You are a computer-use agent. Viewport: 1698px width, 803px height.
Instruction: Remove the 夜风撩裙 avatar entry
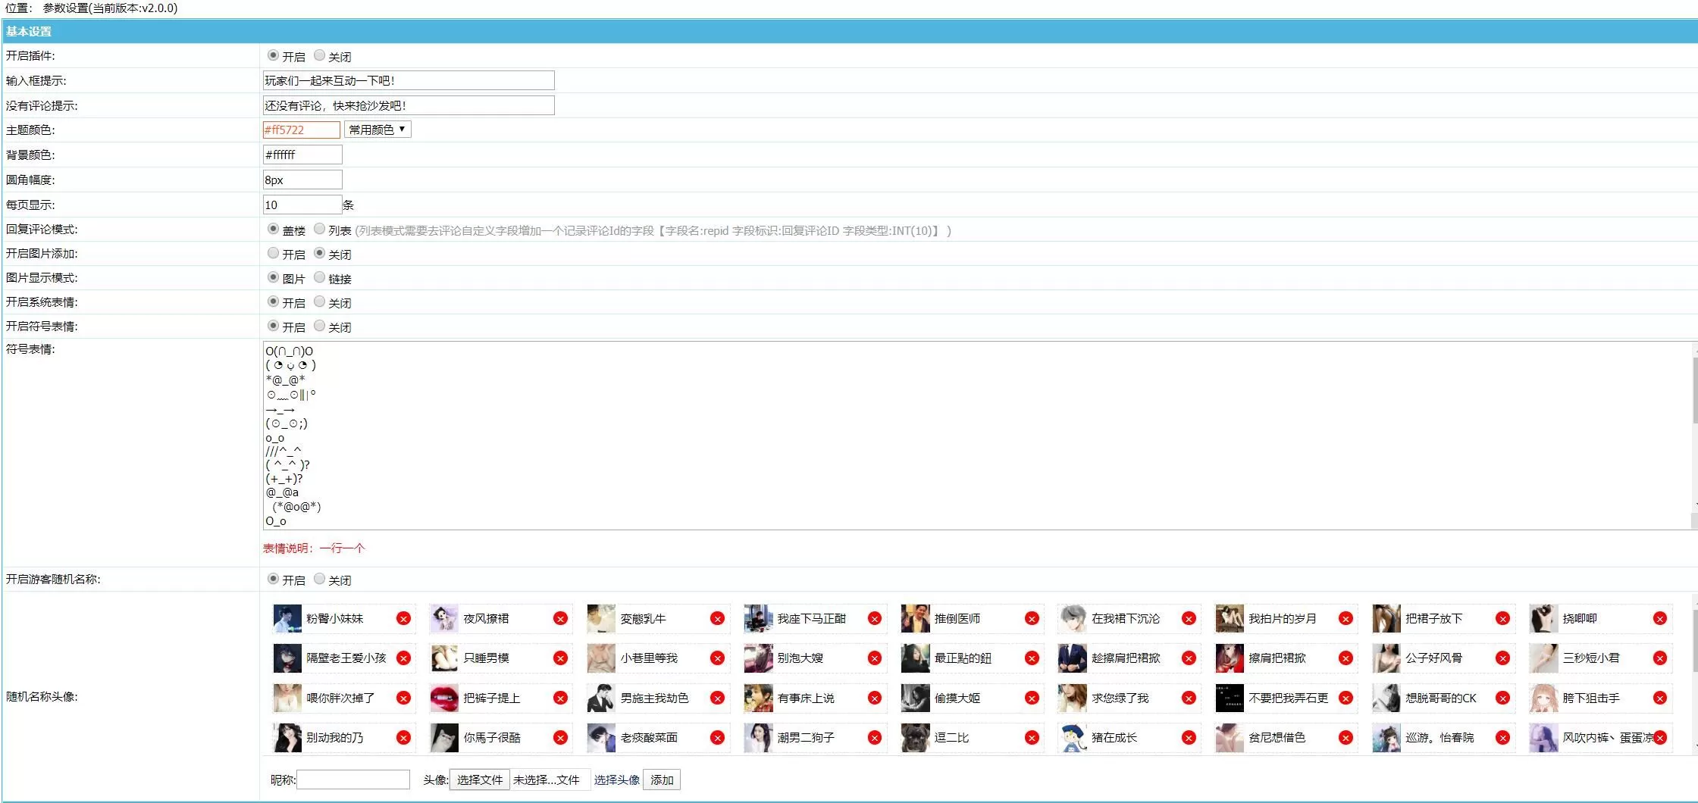[560, 619]
